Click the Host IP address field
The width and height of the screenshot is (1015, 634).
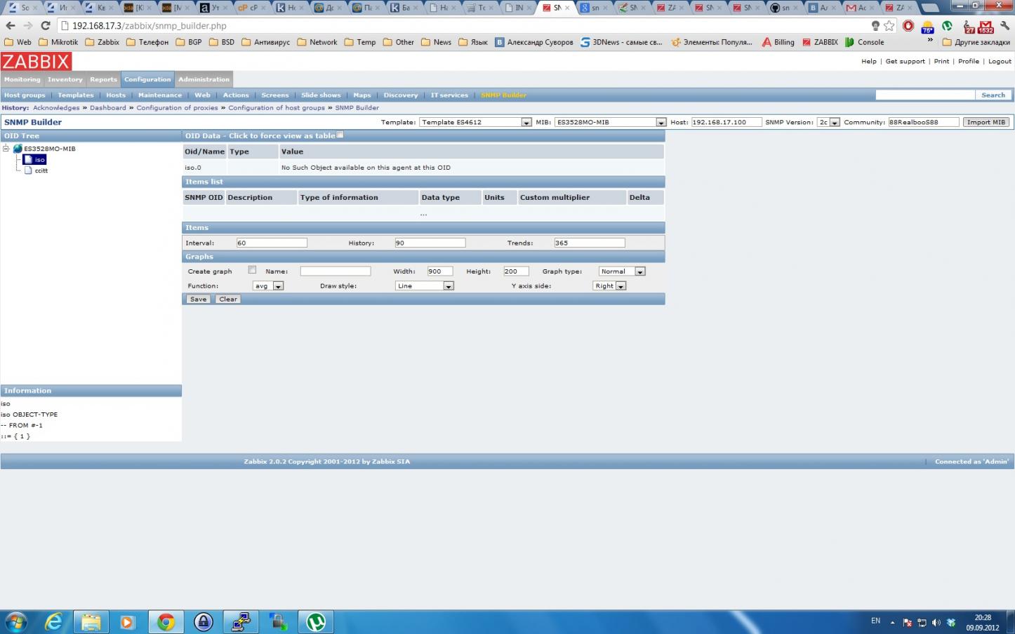pyautogui.click(x=727, y=122)
